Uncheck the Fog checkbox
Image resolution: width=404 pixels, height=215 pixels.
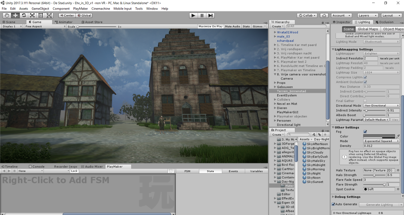(x=365, y=132)
